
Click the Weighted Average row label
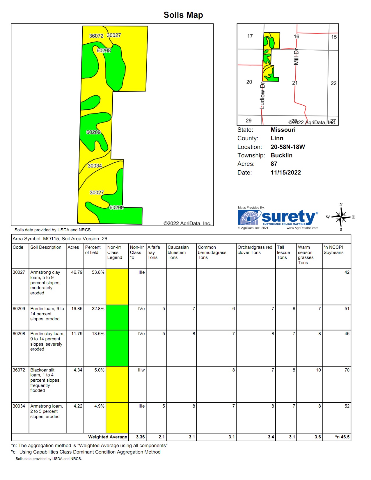pos(107,437)
